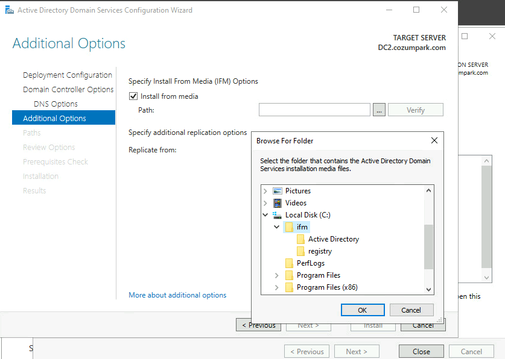Viewport: 505px width, 359px height.
Task: Select the Pictures folder in tree
Action: [x=298, y=191]
